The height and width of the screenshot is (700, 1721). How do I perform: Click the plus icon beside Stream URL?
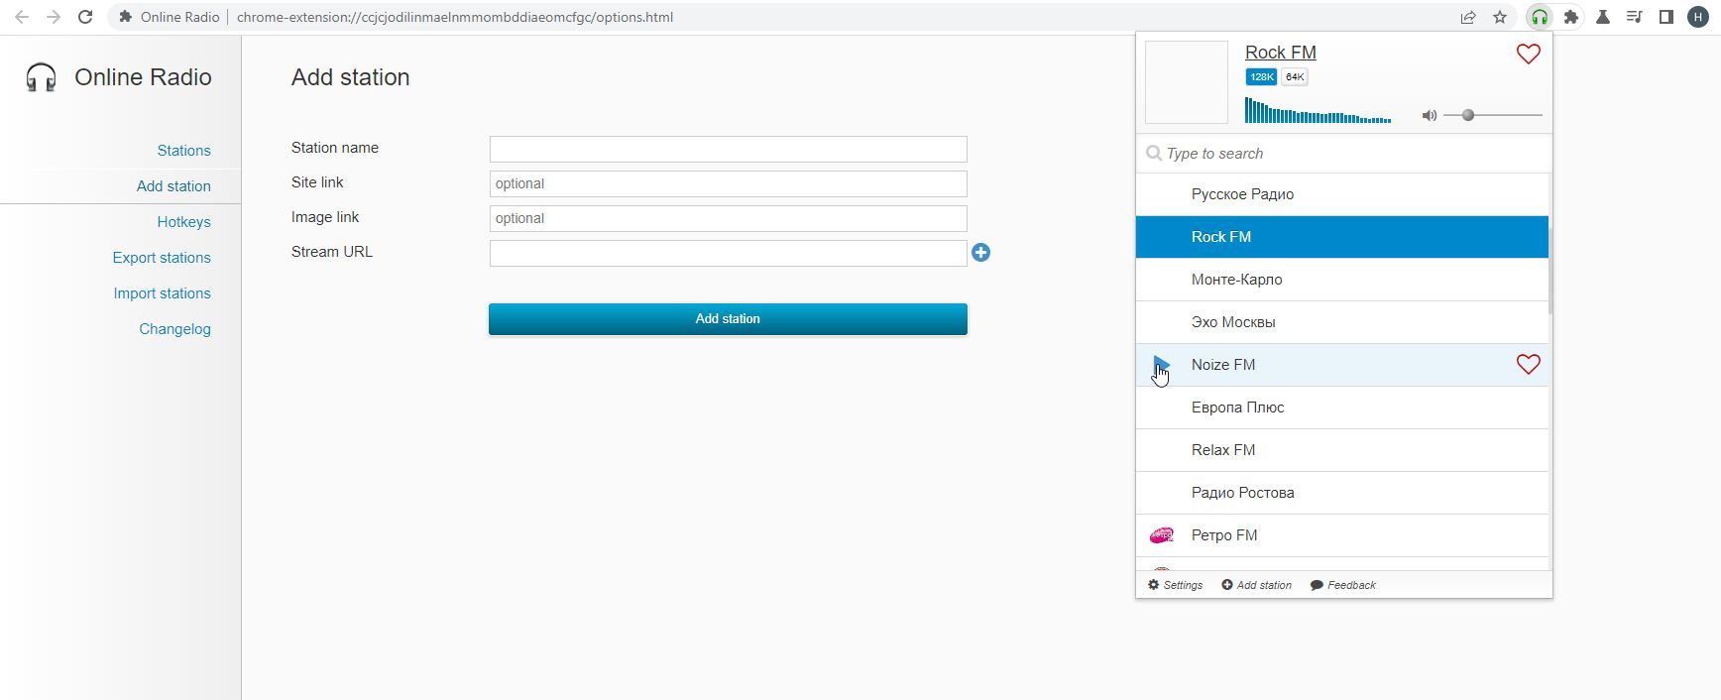[x=980, y=253]
